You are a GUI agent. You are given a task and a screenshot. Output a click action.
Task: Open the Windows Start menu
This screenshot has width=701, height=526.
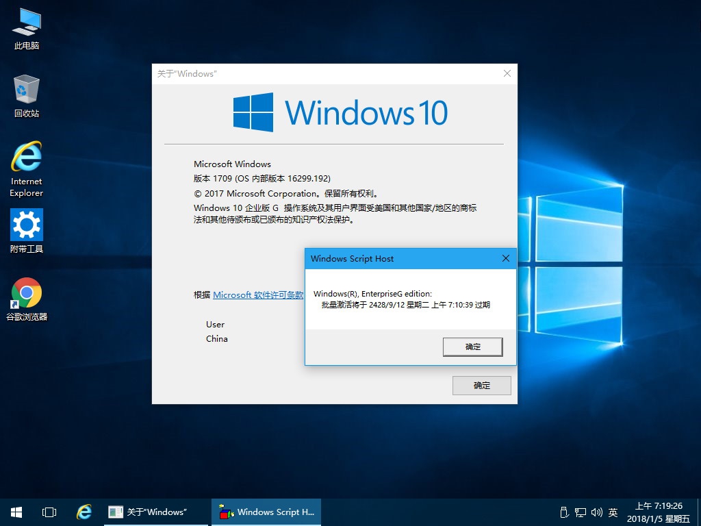point(16,512)
